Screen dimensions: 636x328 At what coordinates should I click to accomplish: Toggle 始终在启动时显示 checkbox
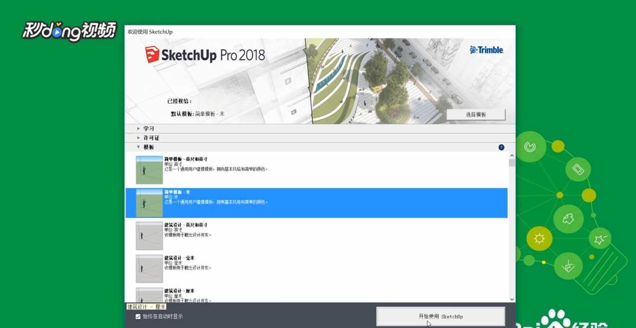(x=138, y=317)
